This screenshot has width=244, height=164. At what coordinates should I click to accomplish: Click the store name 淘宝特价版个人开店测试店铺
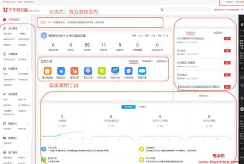[x=67, y=36]
